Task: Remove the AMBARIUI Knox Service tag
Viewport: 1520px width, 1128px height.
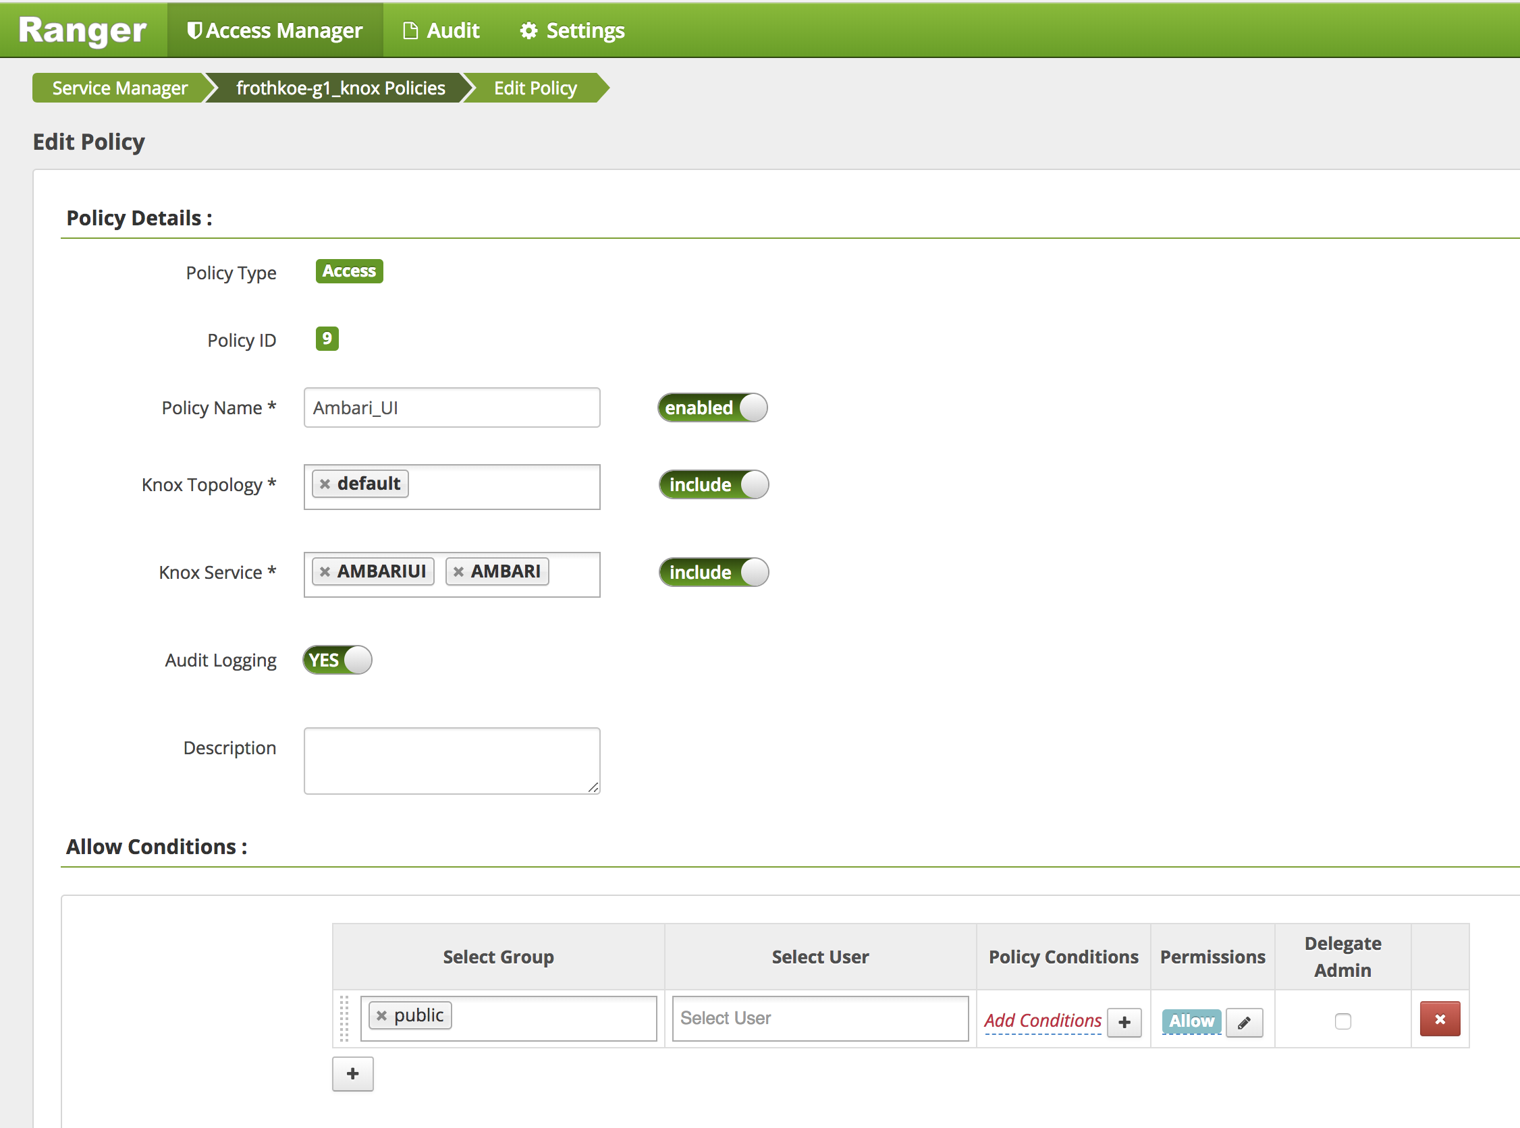Action: [326, 571]
